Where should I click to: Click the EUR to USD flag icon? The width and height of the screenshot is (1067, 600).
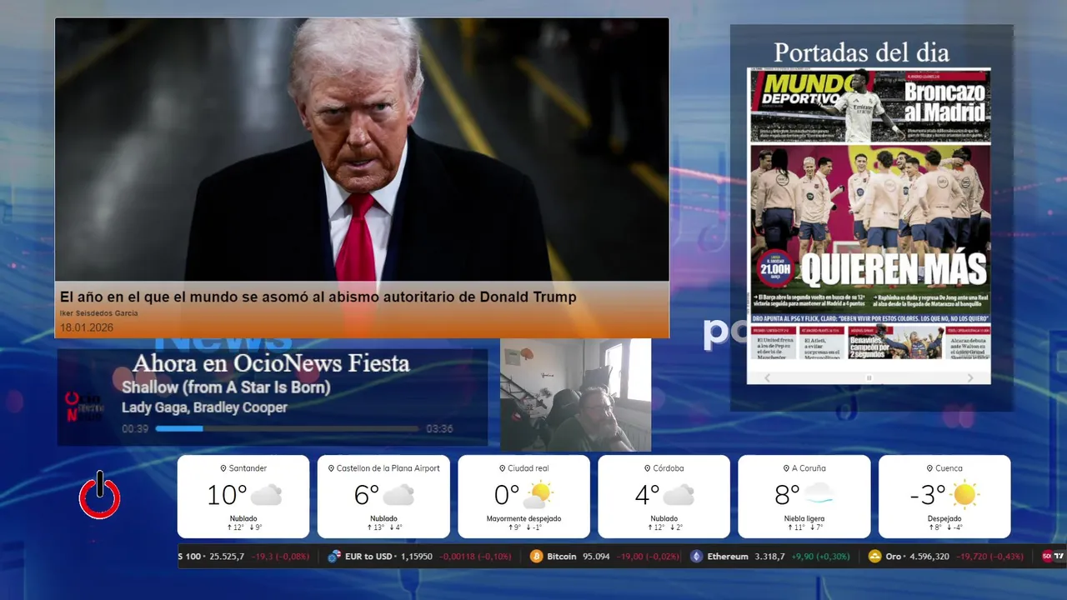pos(334,556)
